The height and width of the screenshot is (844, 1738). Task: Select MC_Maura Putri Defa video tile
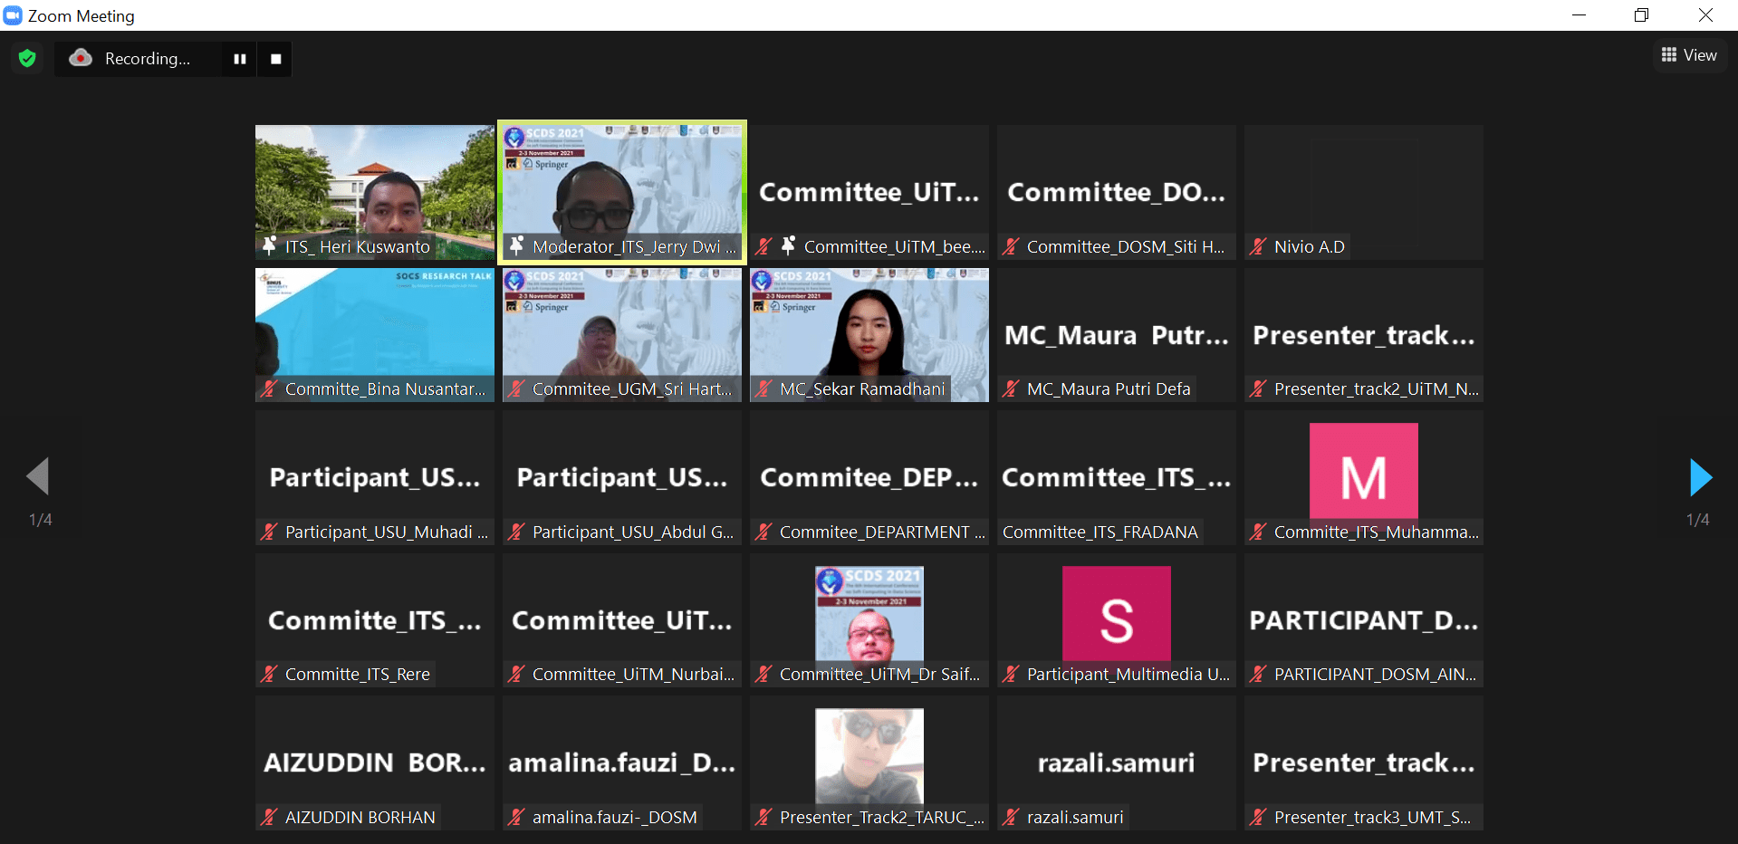(x=1116, y=335)
